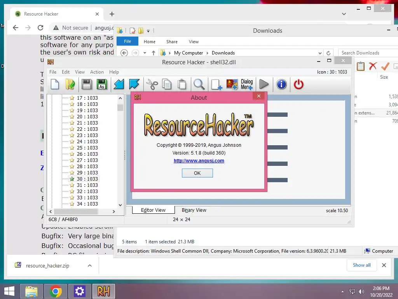
Task: Go back in Chrome
Action: click(x=16, y=28)
